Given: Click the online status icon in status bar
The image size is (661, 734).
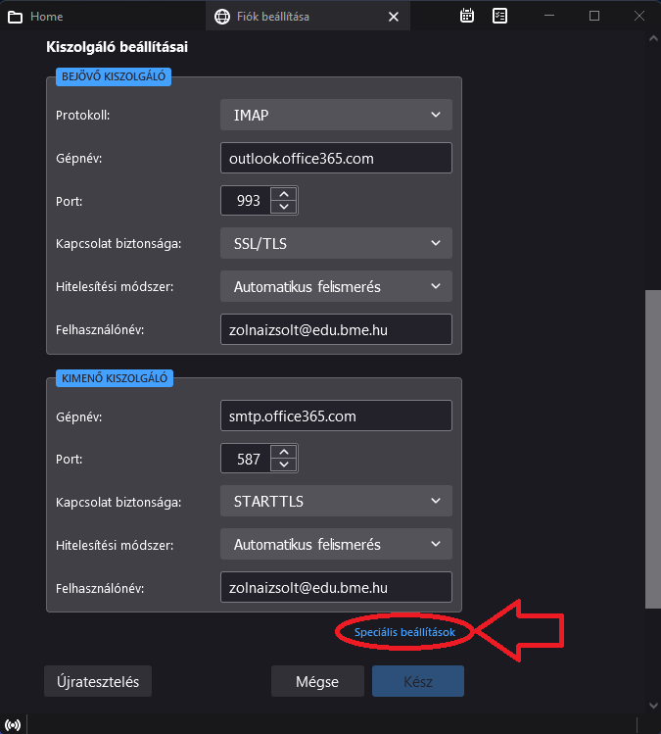Looking at the screenshot, I should (x=13, y=725).
